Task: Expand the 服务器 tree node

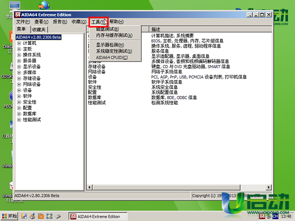Action: click(x=19, y=61)
